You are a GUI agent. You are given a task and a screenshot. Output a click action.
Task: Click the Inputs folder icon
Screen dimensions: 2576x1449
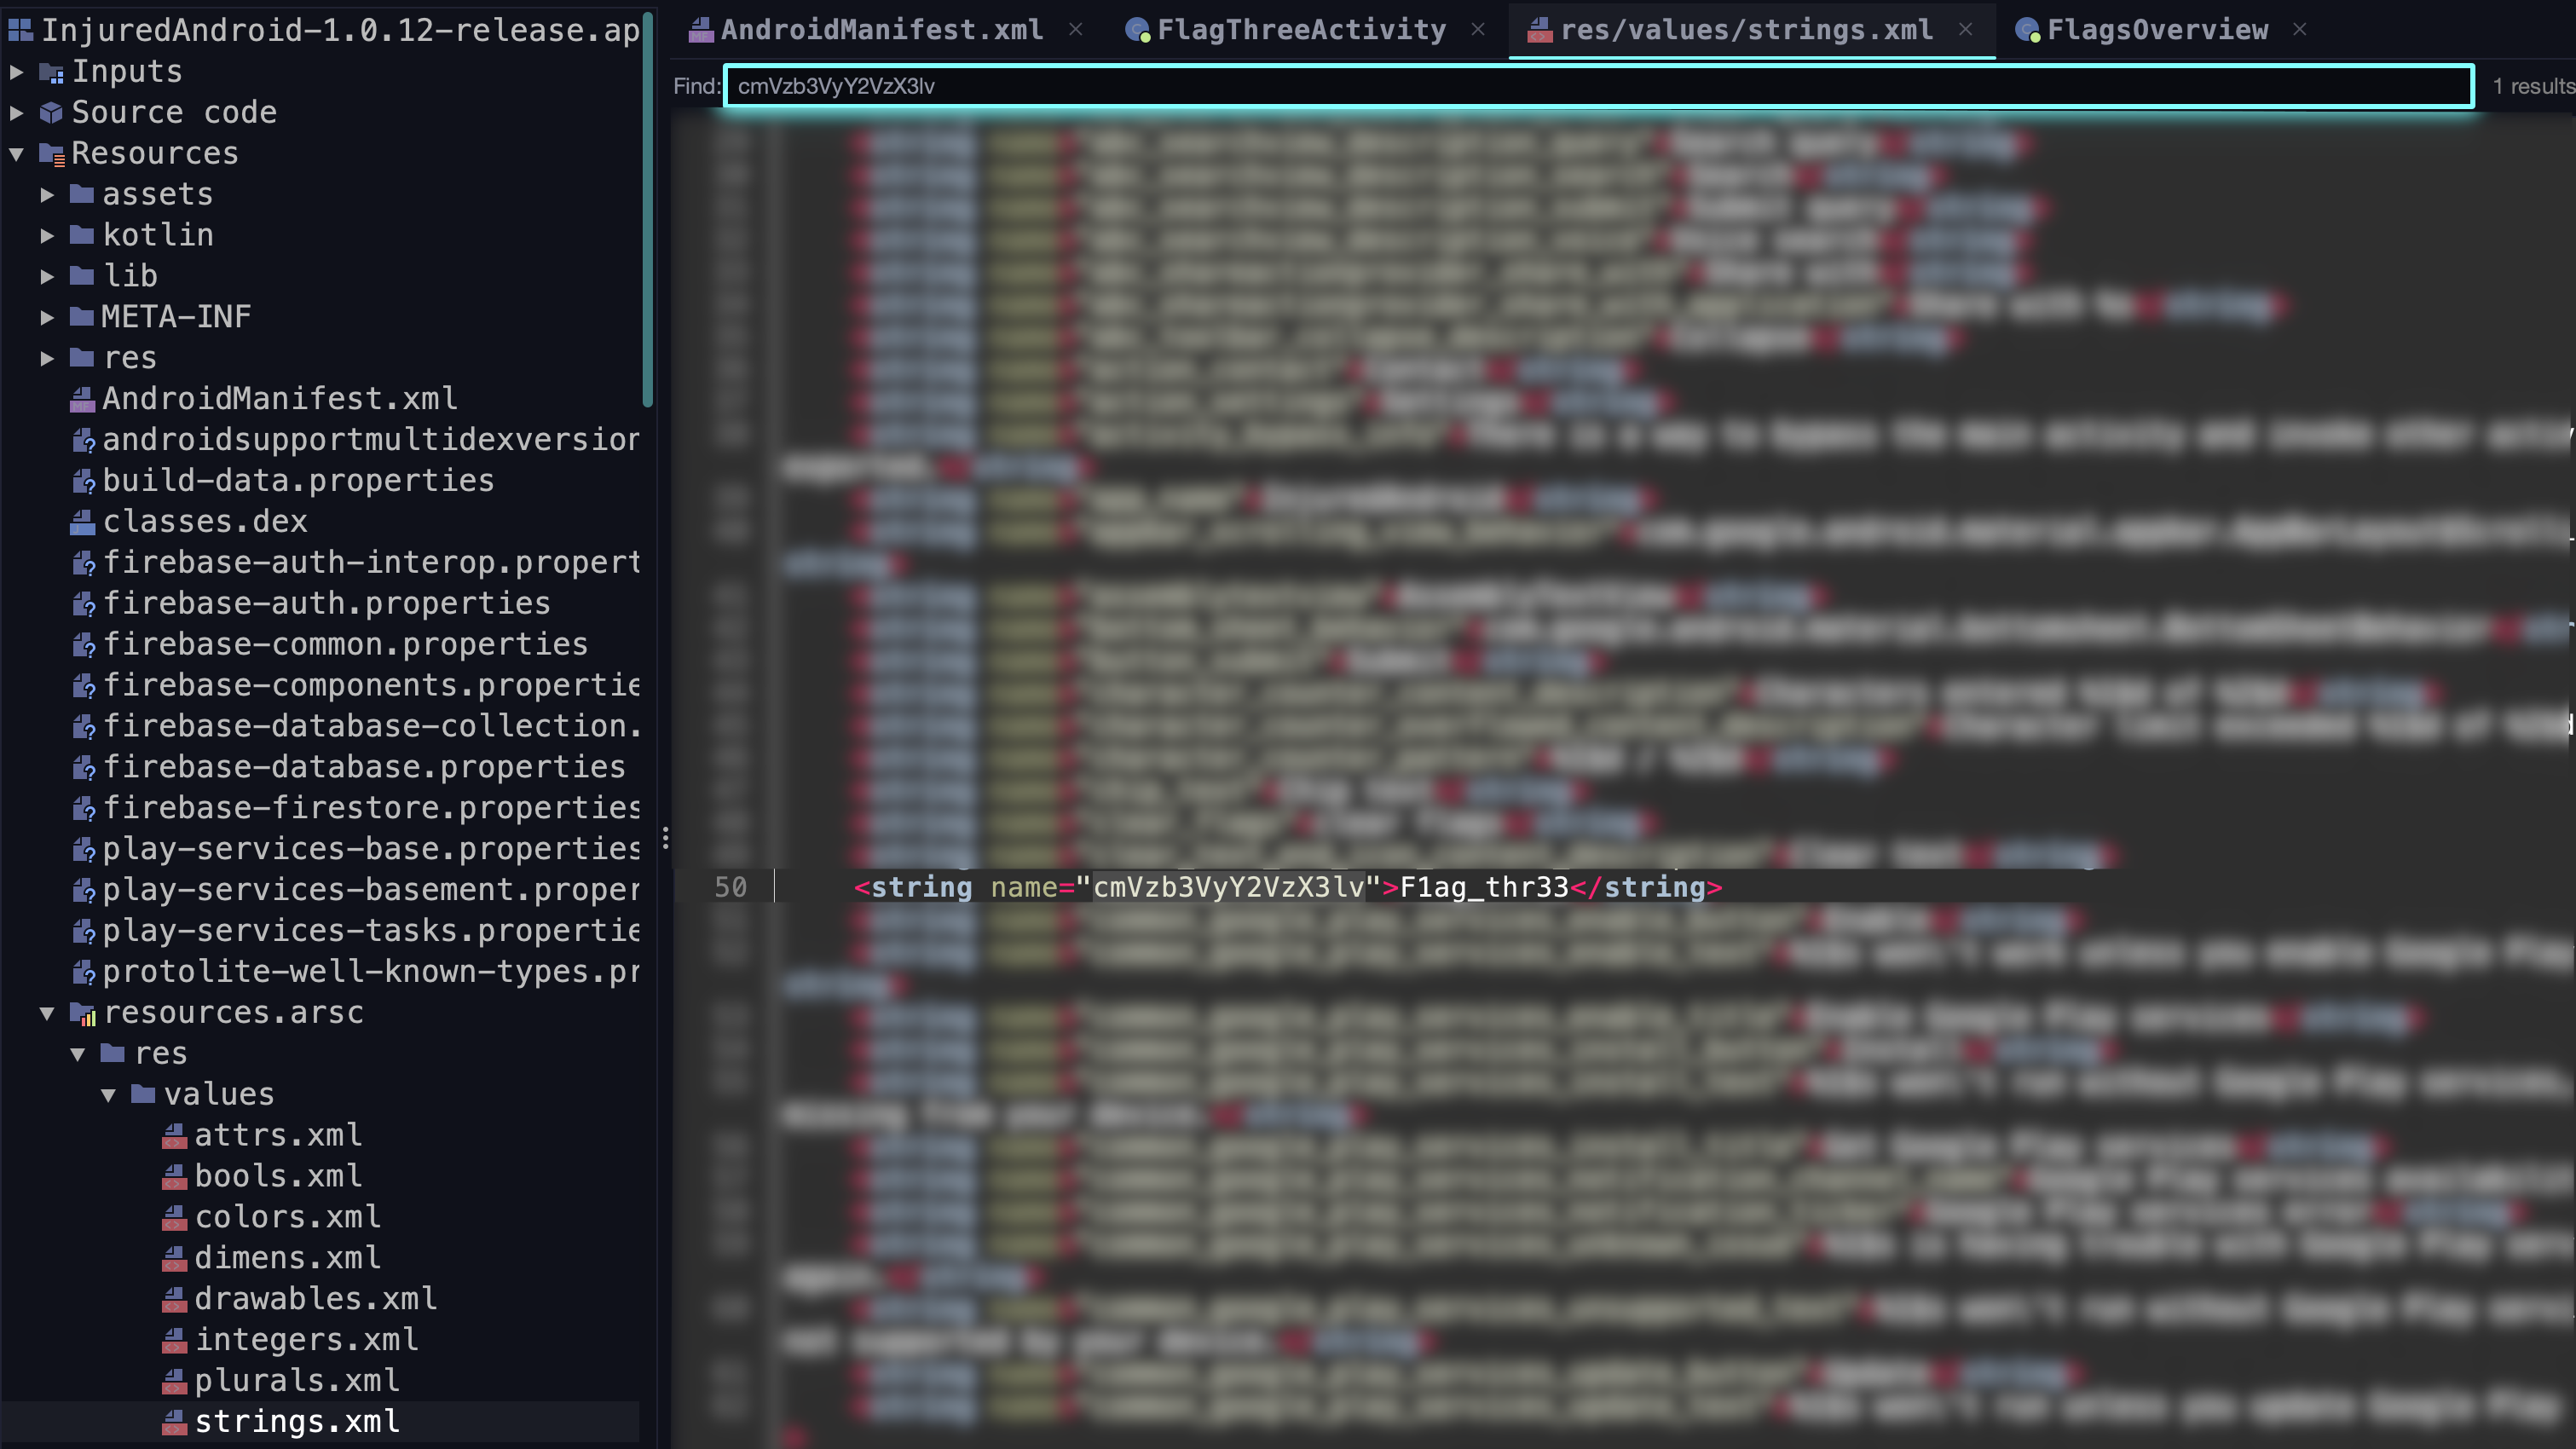(x=51, y=72)
